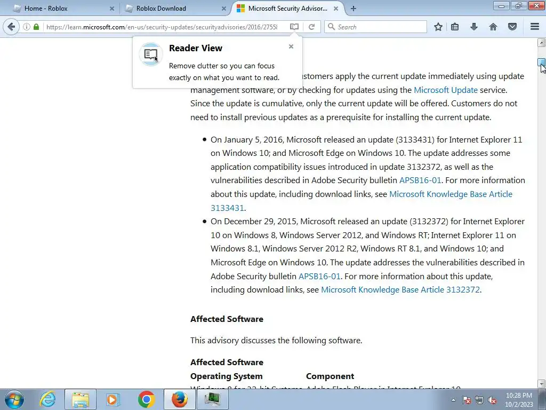Screen dimensions: 546x410
Task: Close the Microsoft Security Advisory tab
Action: (x=336, y=9)
